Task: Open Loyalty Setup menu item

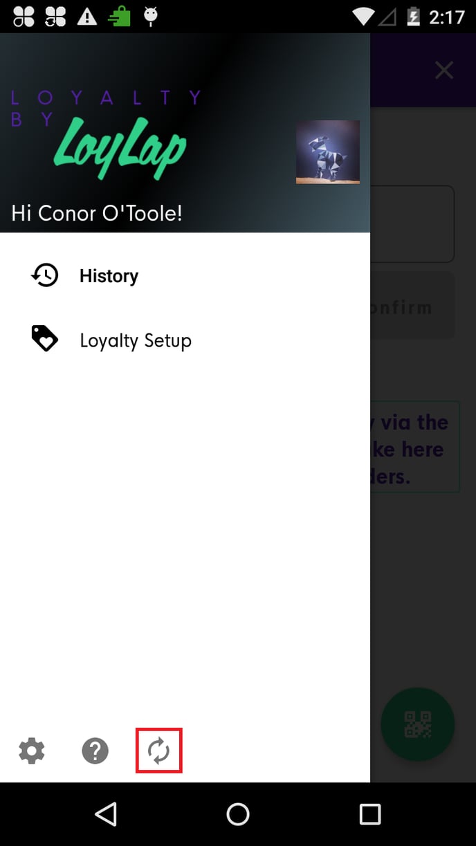Action: point(135,340)
